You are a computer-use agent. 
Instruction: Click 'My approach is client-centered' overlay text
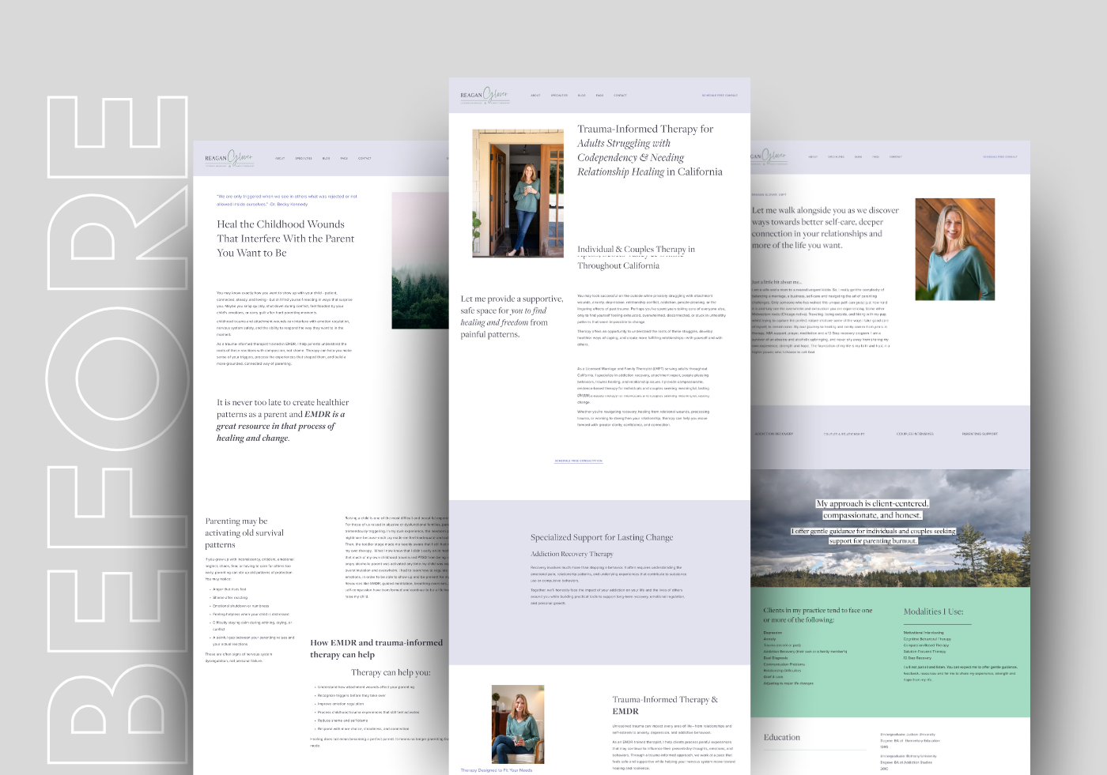[x=872, y=509]
